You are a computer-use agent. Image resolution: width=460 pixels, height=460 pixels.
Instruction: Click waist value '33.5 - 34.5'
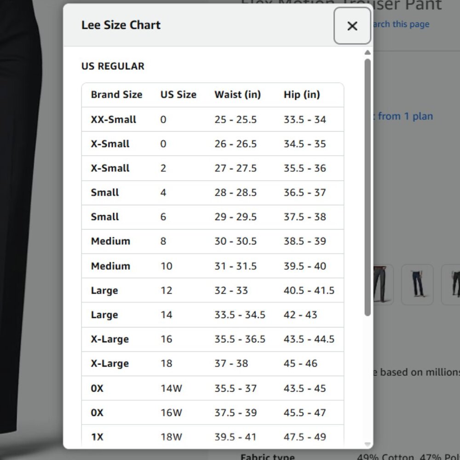click(240, 315)
